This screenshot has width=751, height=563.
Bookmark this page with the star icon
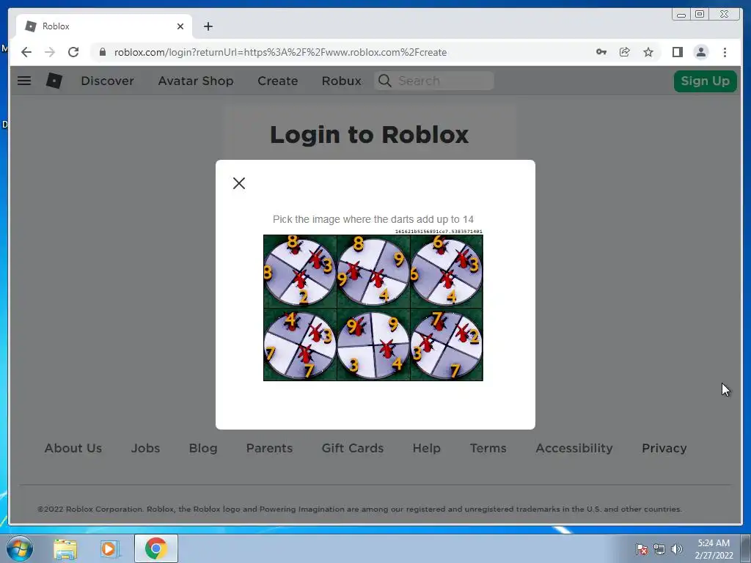coord(648,52)
